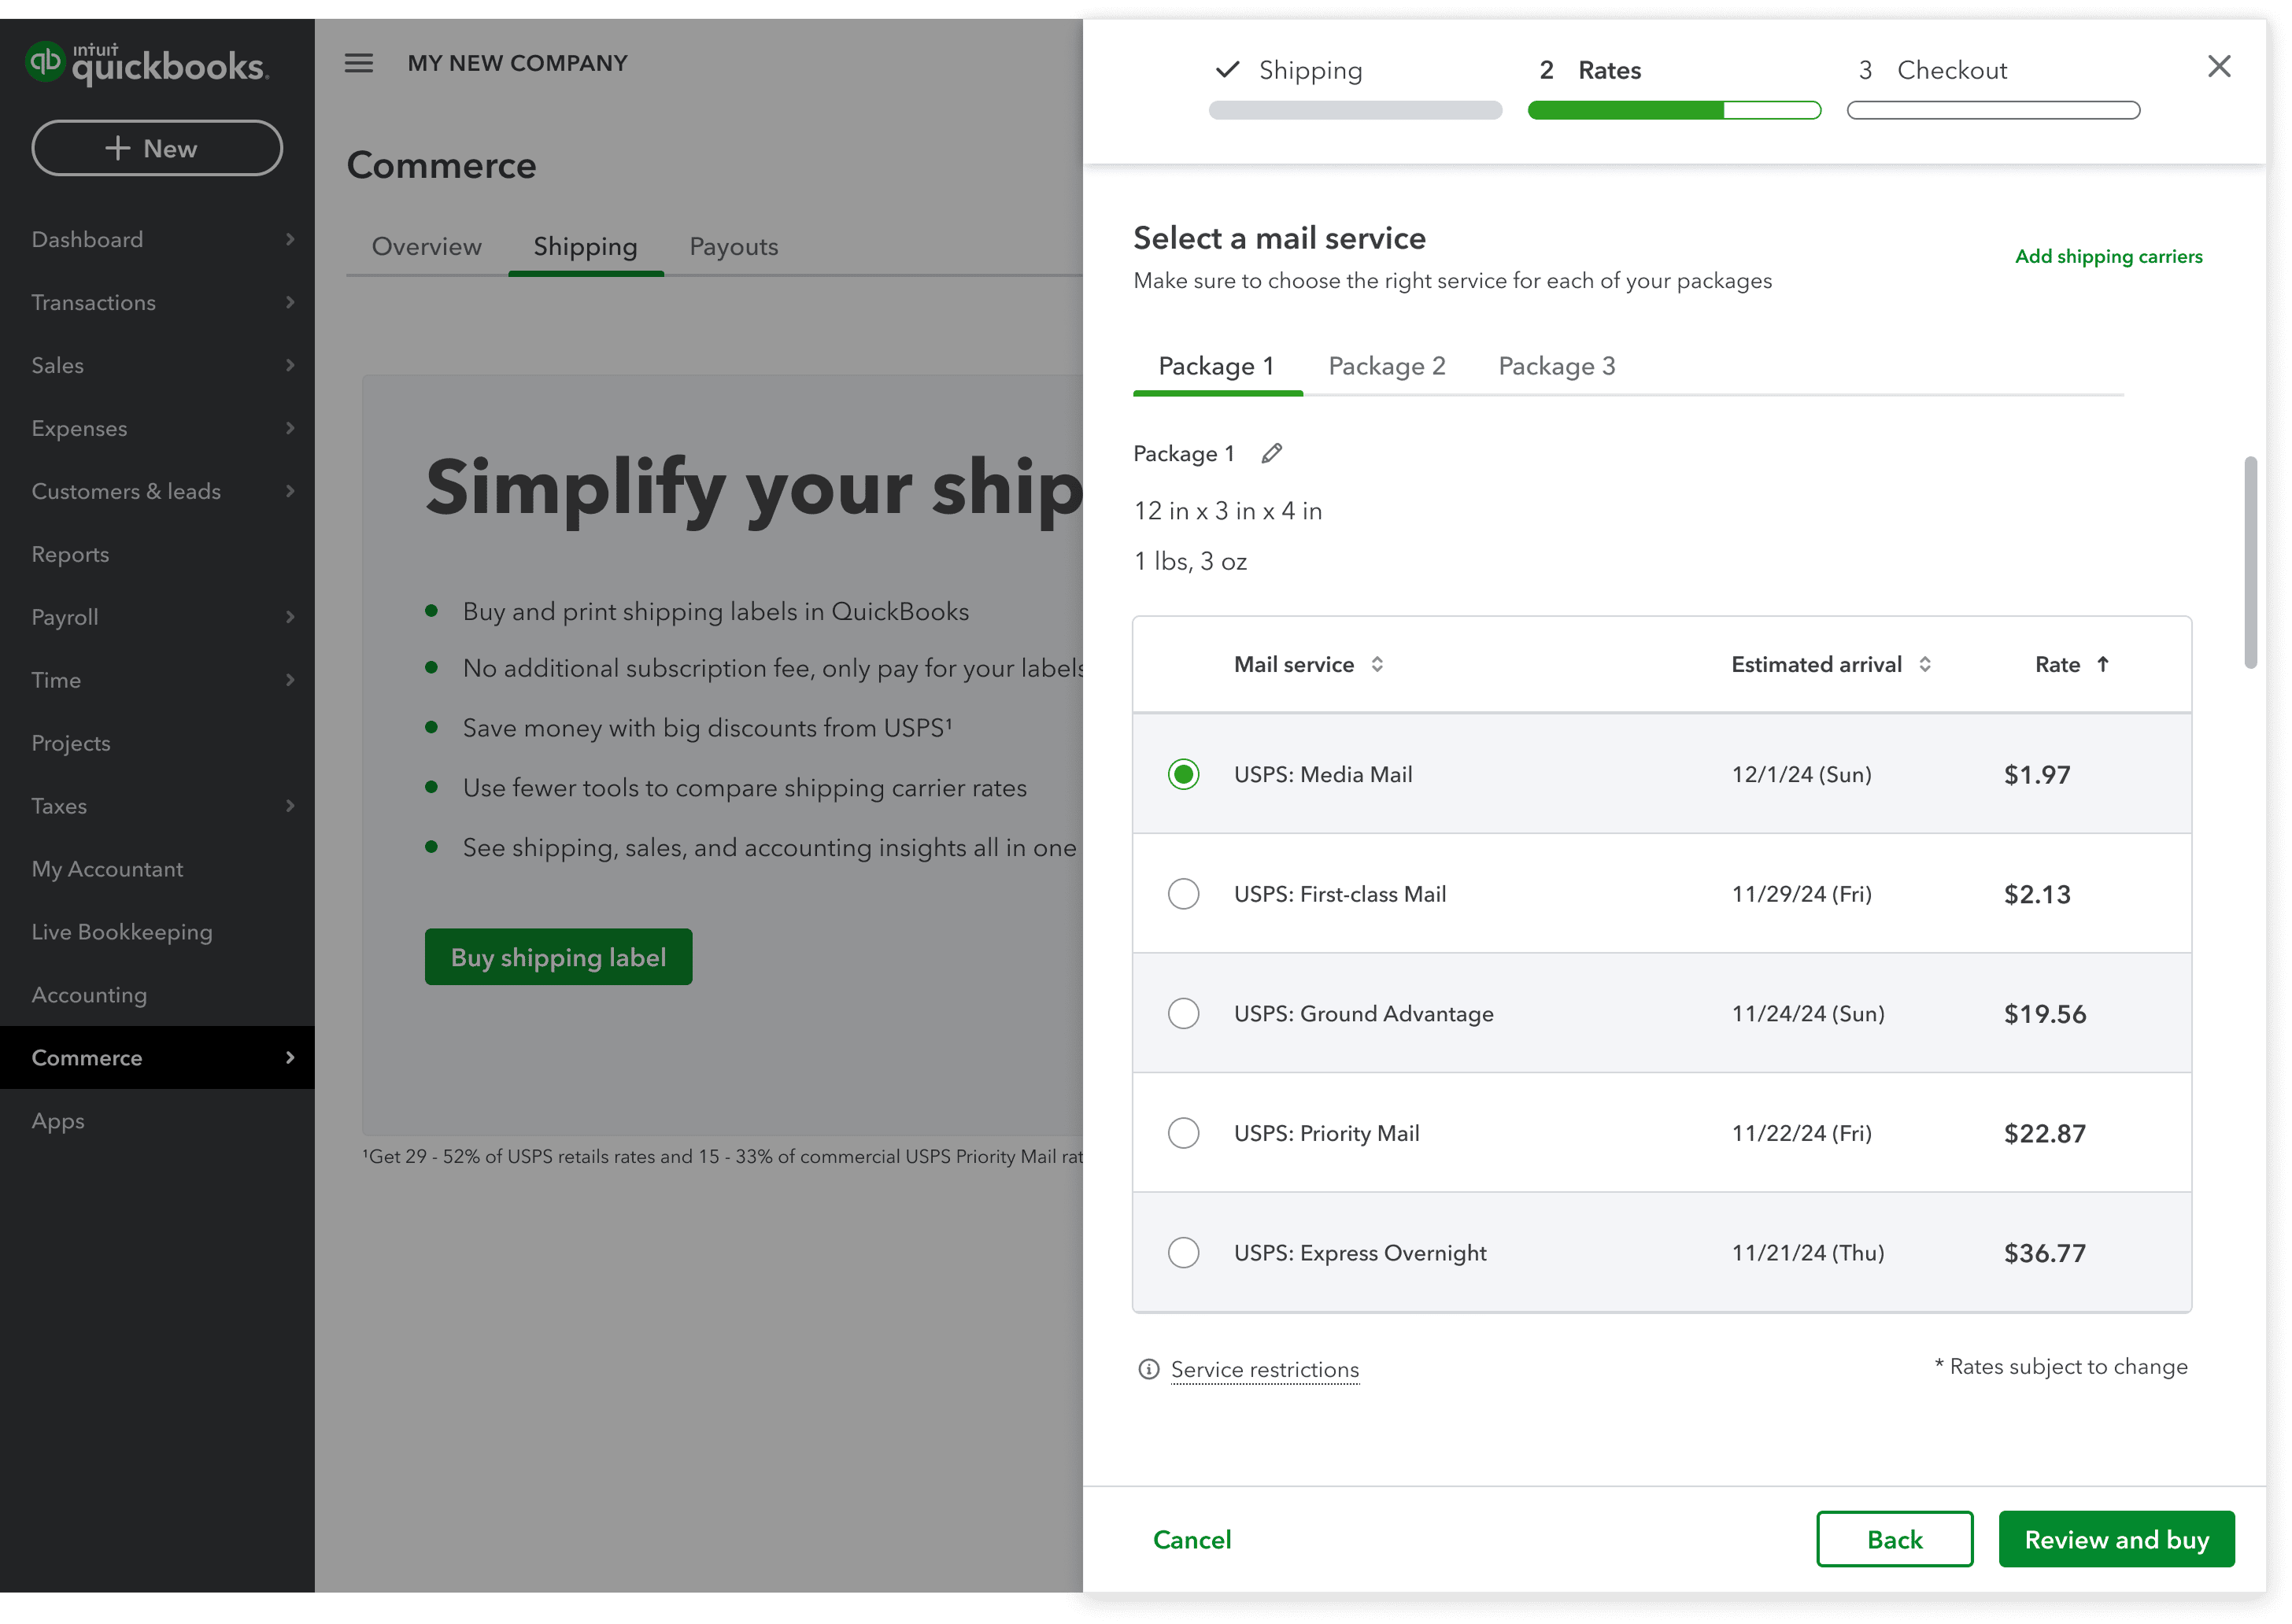The width and height of the screenshot is (2292, 1624).
Task: Expand Commerce sidebar chevron
Action: point(290,1057)
